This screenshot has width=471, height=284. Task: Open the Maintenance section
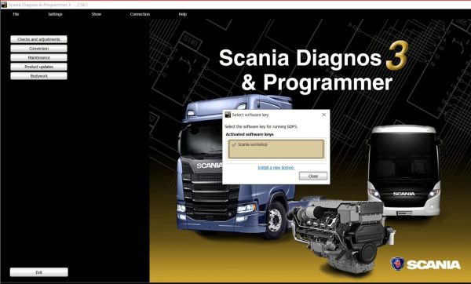coord(38,57)
